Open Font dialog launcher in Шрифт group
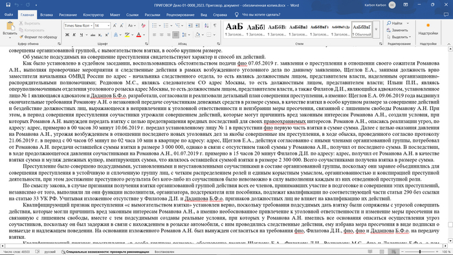 pos(146,43)
